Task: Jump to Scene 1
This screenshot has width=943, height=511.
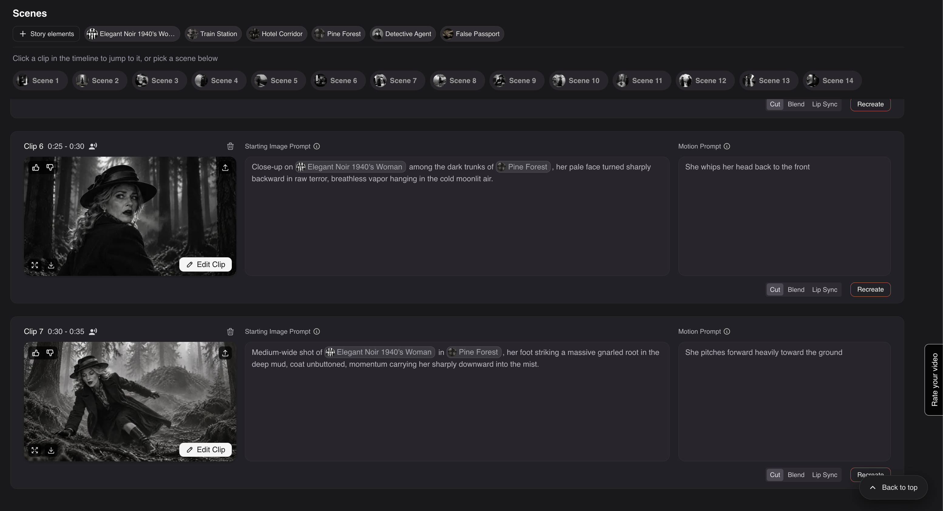Action: 40,81
